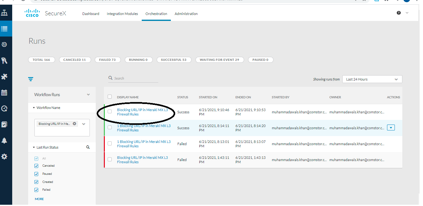
Task: Select the Runs list icon in sidebar
Action: 4,29
